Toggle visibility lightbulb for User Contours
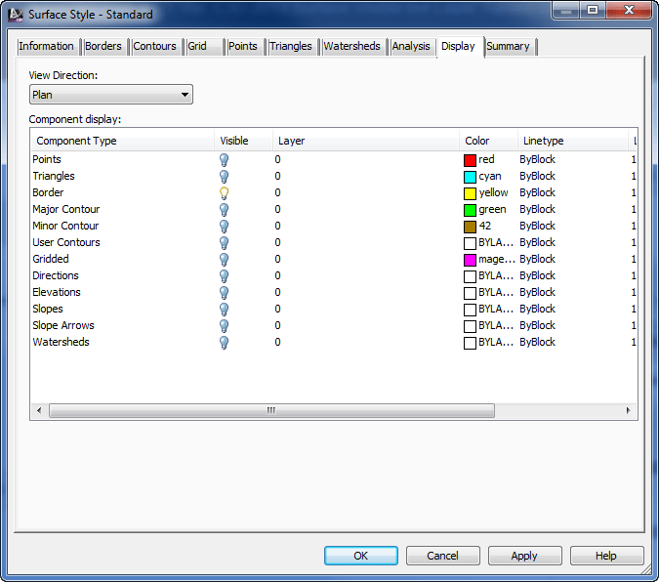Screen dimensions: 659x582 pyautogui.click(x=224, y=243)
